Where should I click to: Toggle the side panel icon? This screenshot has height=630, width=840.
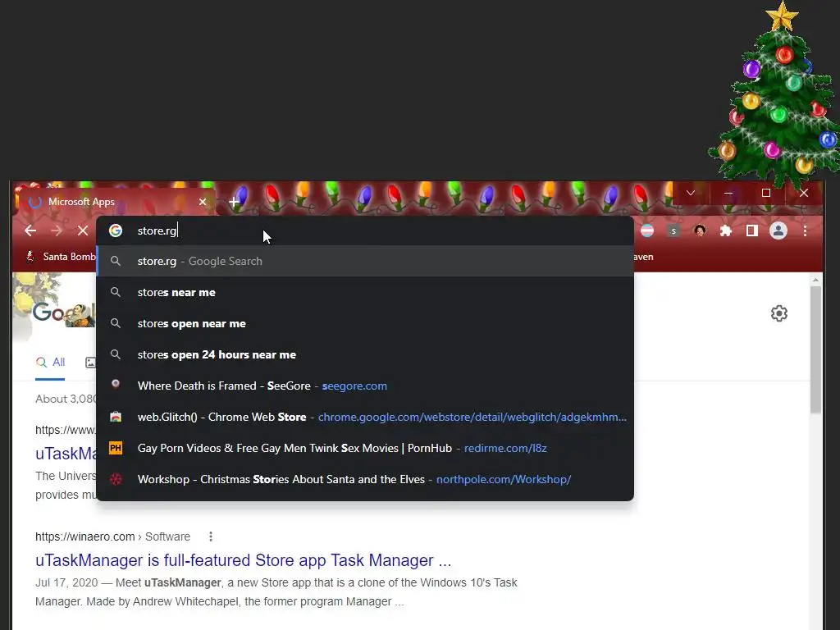[752, 231]
